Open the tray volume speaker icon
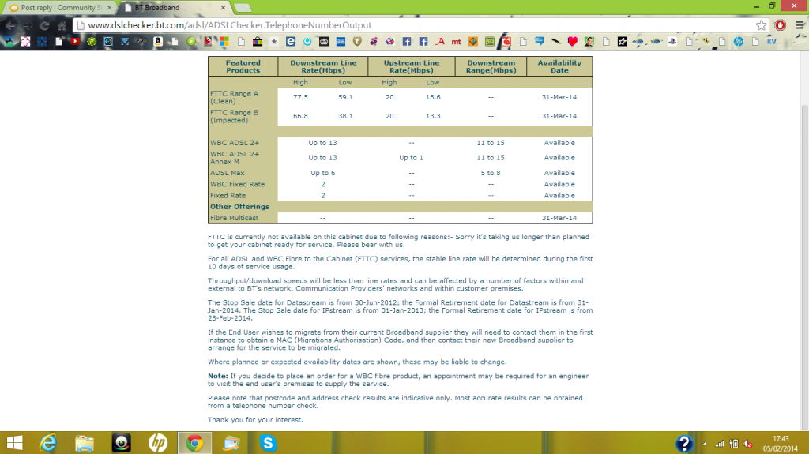Viewport: 809px width, 454px height. pyautogui.click(x=748, y=444)
